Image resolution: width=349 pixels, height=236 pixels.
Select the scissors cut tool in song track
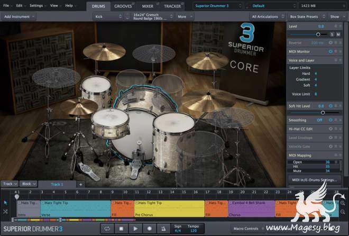pyautogui.click(x=5, y=211)
